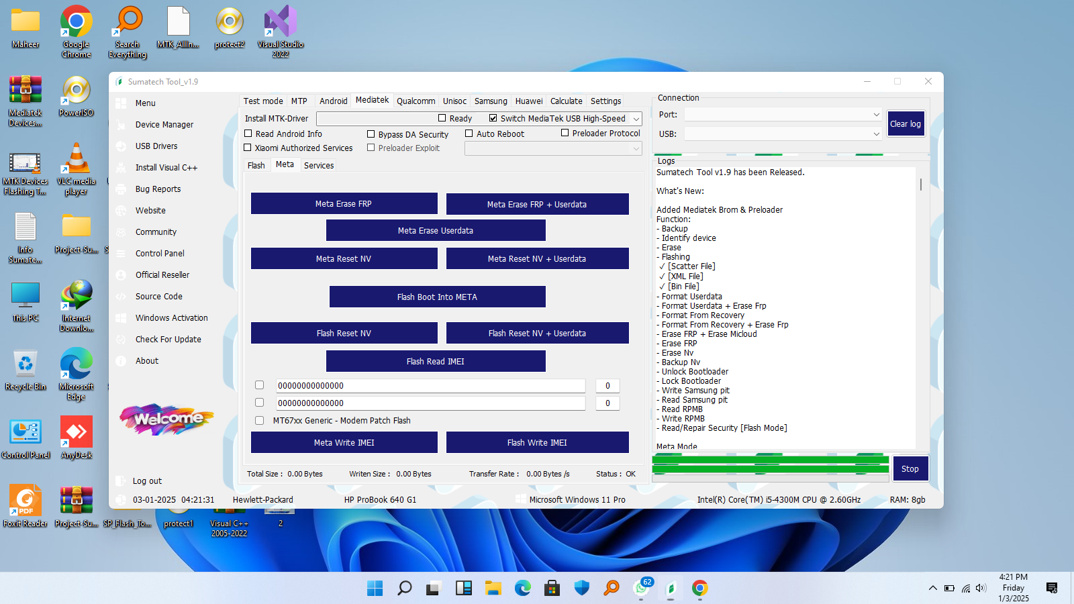The image size is (1074, 604).
Task: Select the Visual Studio 2022 desktop icon
Action: pos(281,31)
